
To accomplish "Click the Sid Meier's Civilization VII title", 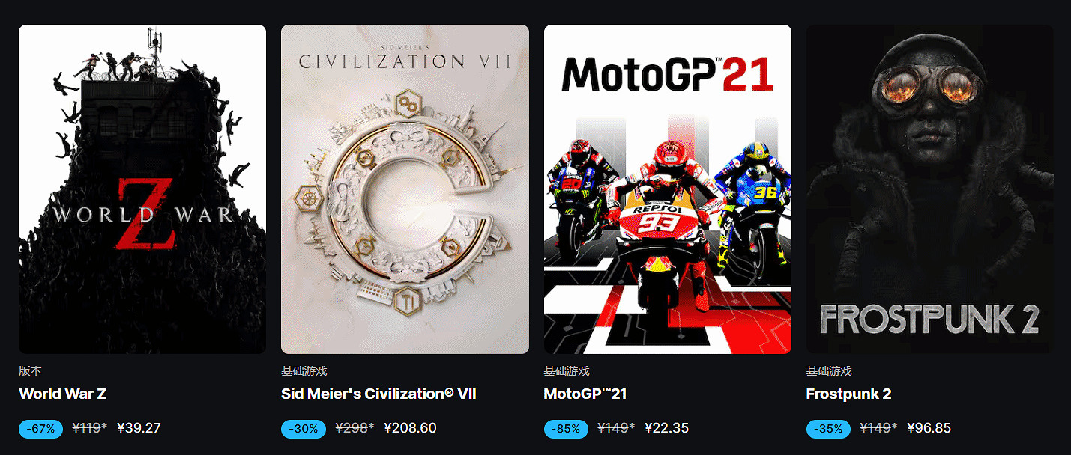I will [378, 394].
